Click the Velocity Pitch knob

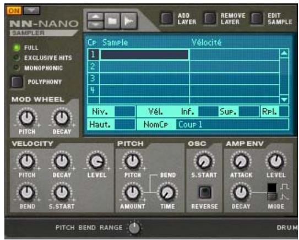[27, 161]
